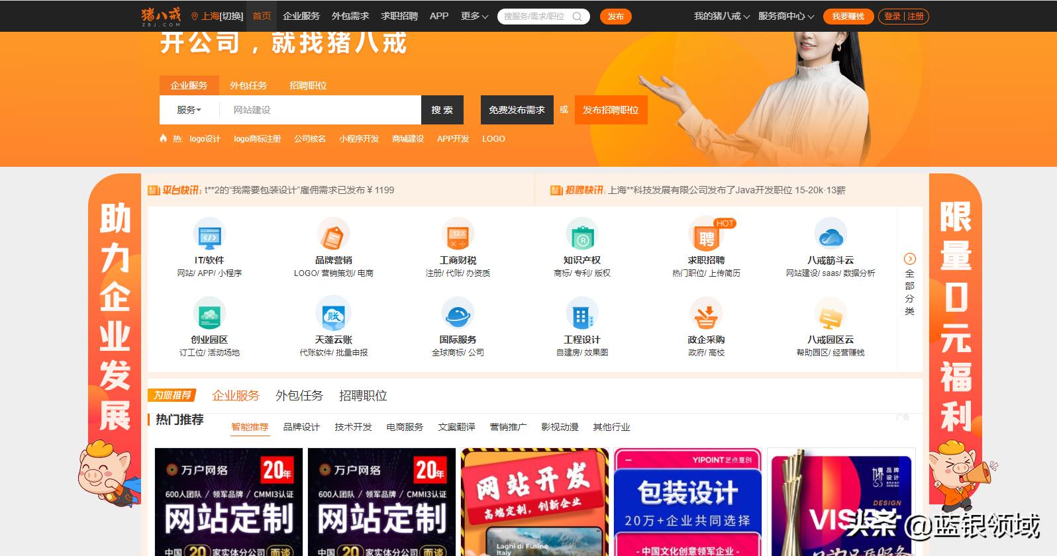Expand the 更多 navigation dropdown

(474, 16)
